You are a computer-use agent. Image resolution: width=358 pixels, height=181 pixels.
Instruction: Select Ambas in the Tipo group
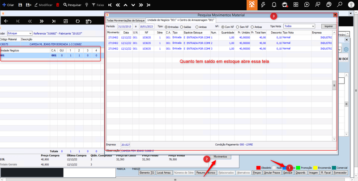[197, 27]
